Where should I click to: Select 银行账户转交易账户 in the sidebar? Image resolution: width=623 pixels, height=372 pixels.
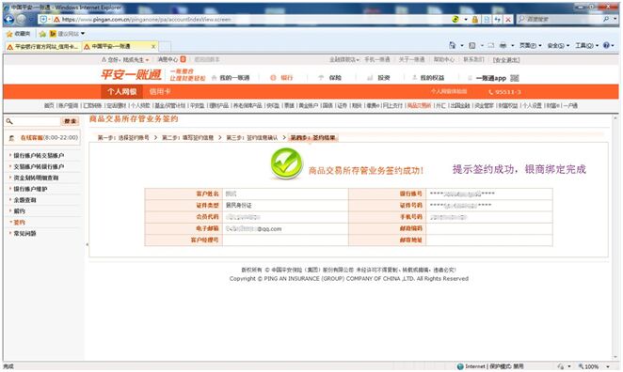39,155
